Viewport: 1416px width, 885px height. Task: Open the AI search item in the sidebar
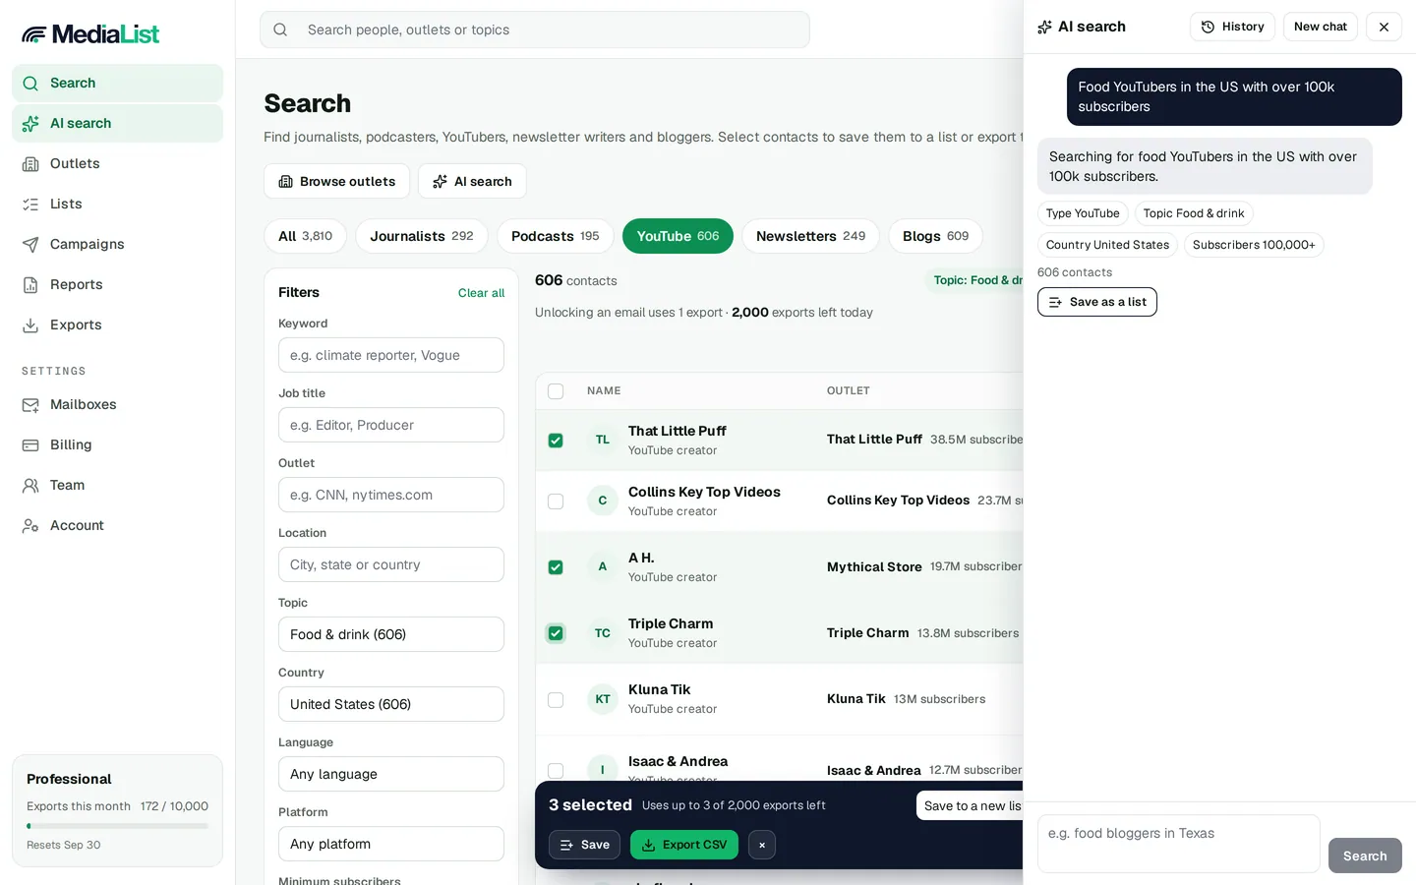pos(117,123)
